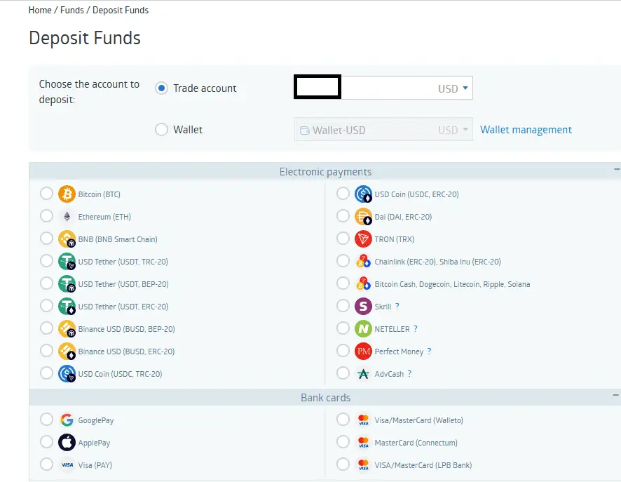The width and height of the screenshot is (621, 482).
Task: Select the Trade account radio button
Action: click(x=161, y=88)
